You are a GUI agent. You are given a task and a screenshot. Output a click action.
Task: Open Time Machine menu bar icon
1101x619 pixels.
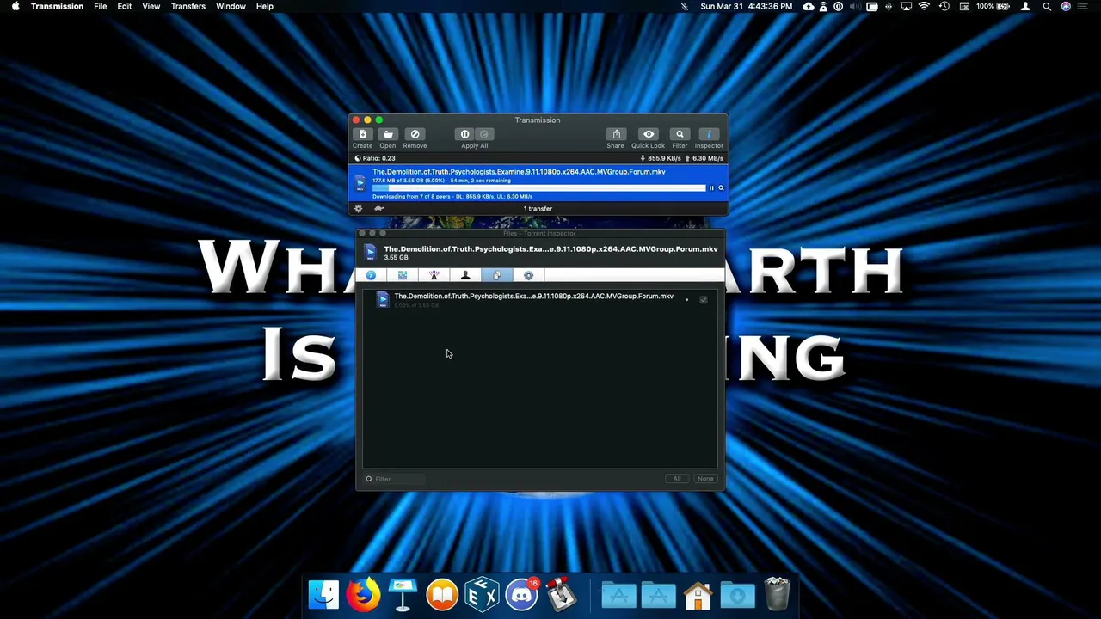pos(944,7)
